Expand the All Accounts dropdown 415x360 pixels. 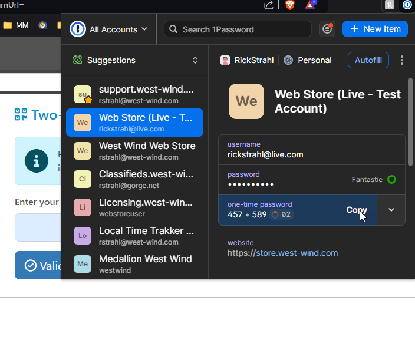tap(109, 29)
